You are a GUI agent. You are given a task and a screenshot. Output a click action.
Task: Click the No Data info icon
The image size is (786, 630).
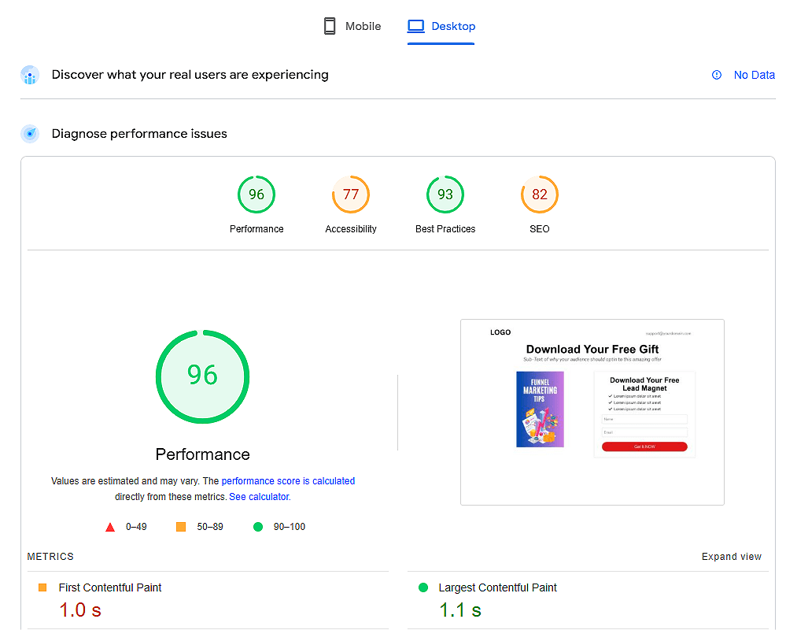click(717, 75)
